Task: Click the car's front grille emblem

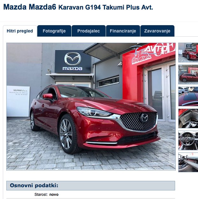Action: (144, 117)
